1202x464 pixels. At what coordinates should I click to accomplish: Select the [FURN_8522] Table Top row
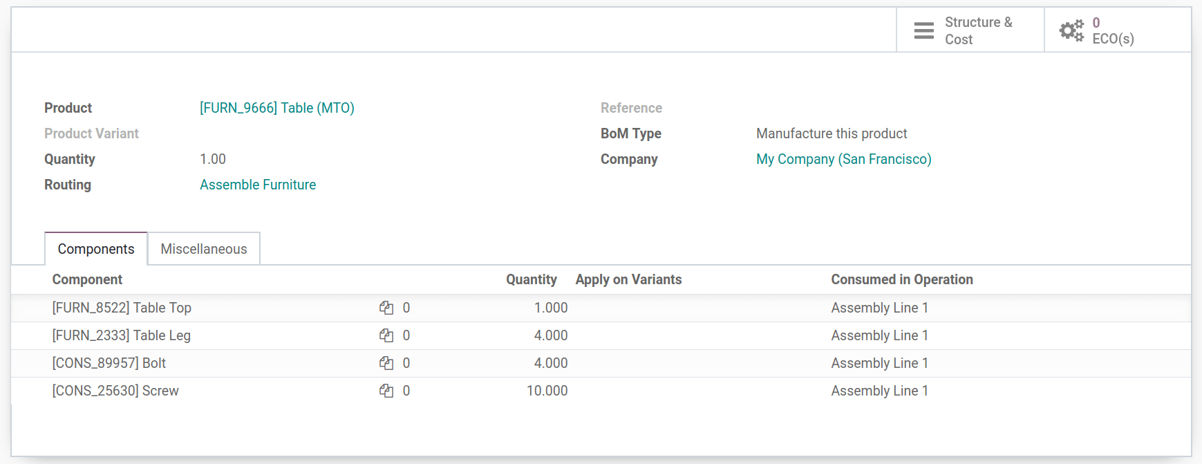(x=601, y=308)
